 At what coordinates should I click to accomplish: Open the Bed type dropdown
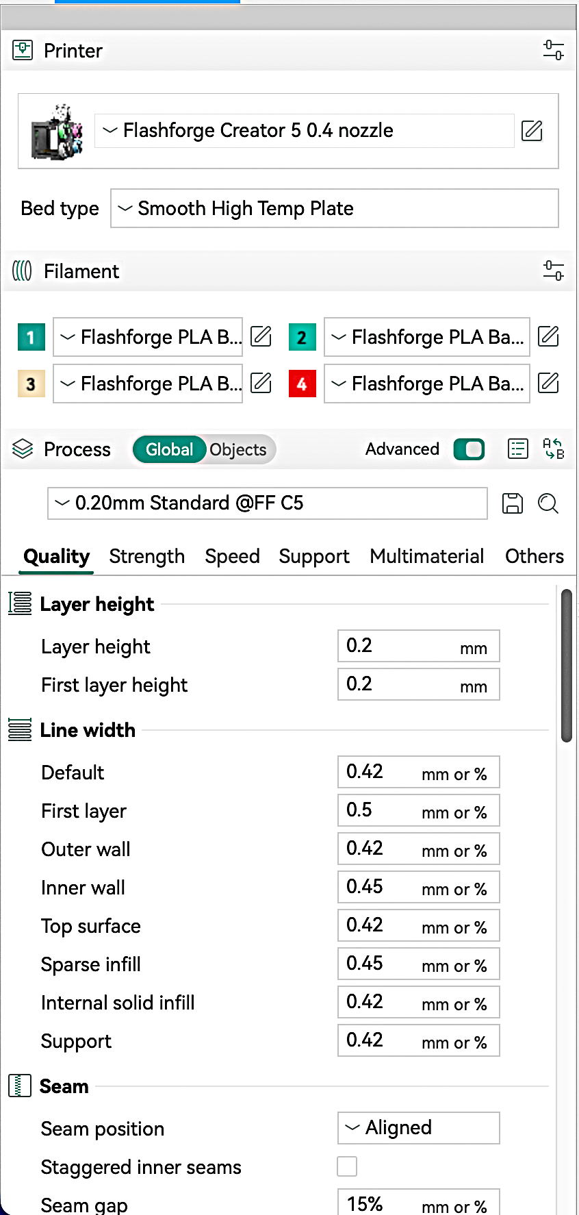point(335,208)
